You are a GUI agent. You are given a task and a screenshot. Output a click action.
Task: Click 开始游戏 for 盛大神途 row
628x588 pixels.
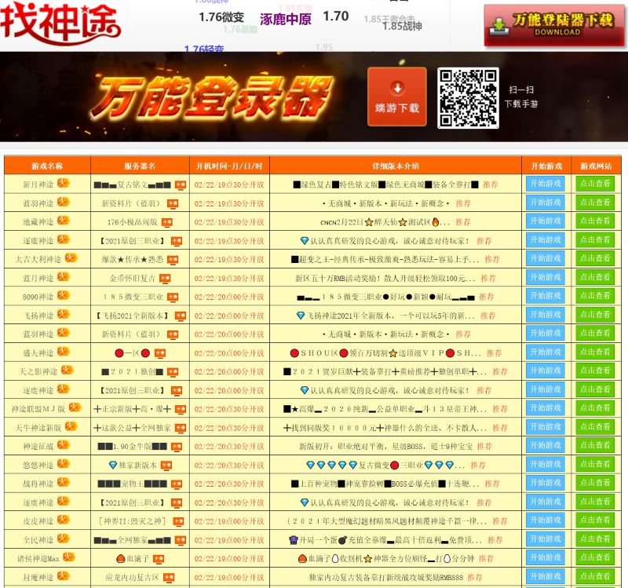(x=546, y=352)
